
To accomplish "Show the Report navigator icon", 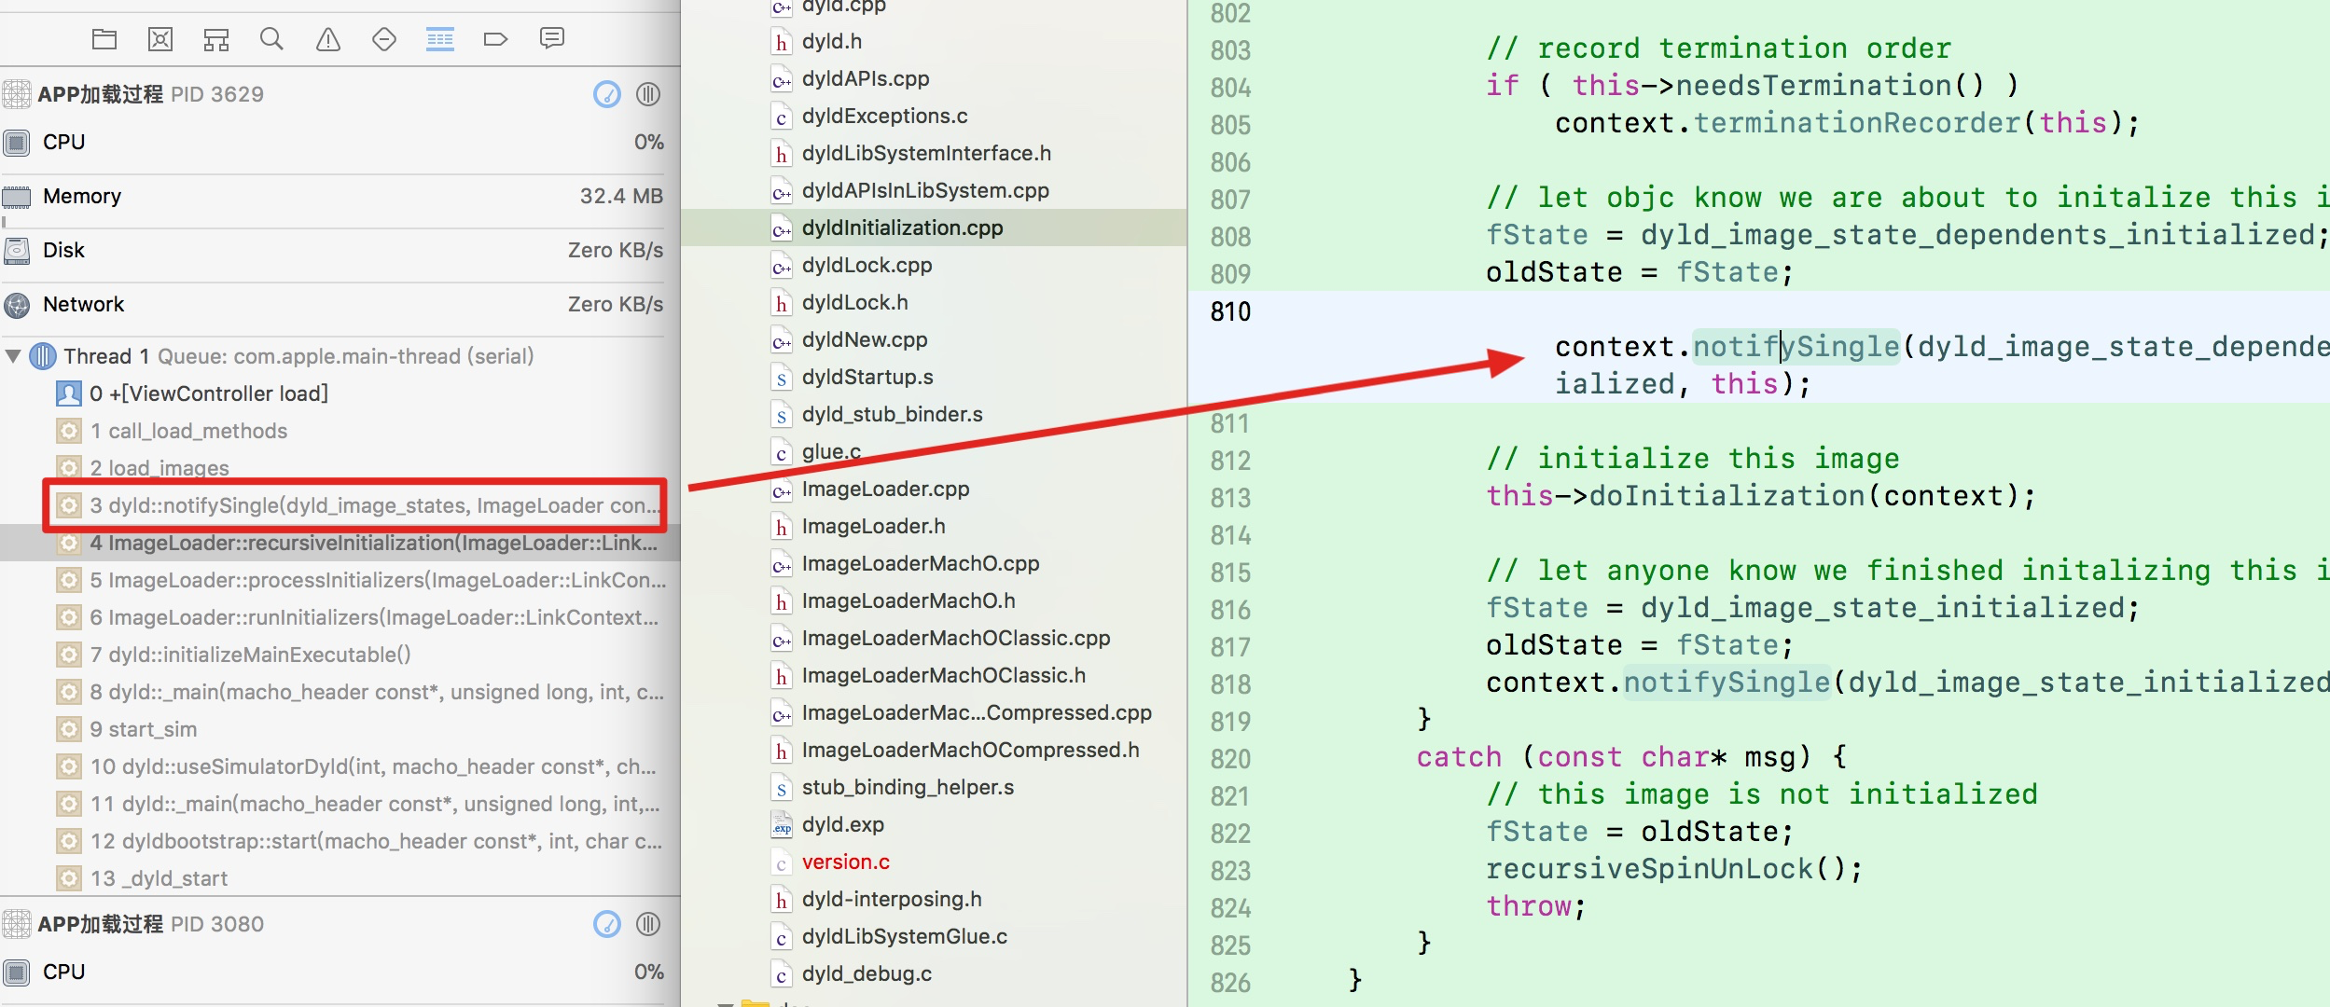I will coord(552,39).
